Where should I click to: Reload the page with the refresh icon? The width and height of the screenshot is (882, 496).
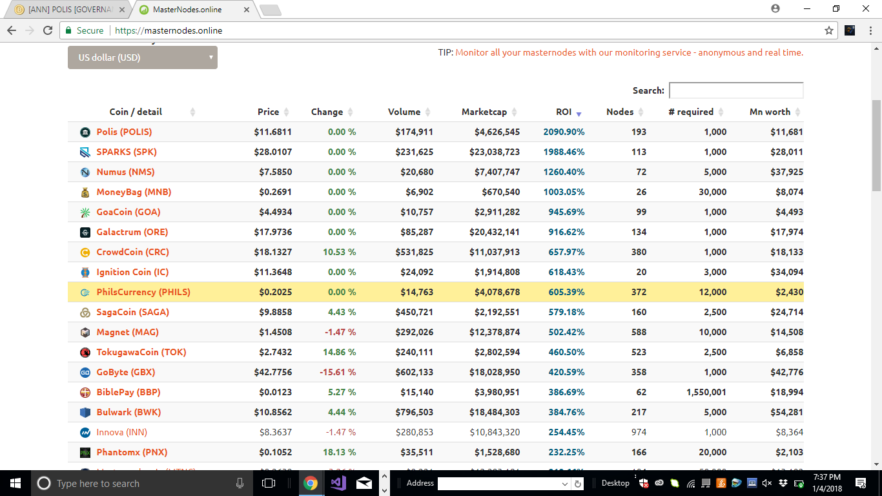pos(48,30)
